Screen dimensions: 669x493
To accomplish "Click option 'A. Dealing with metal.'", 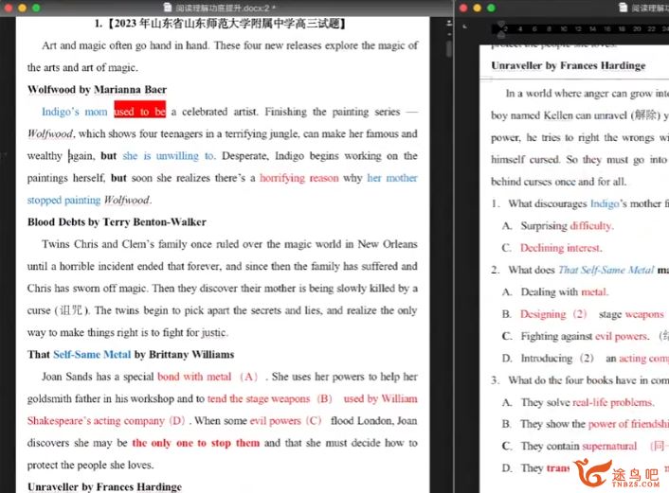I will (555, 292).
